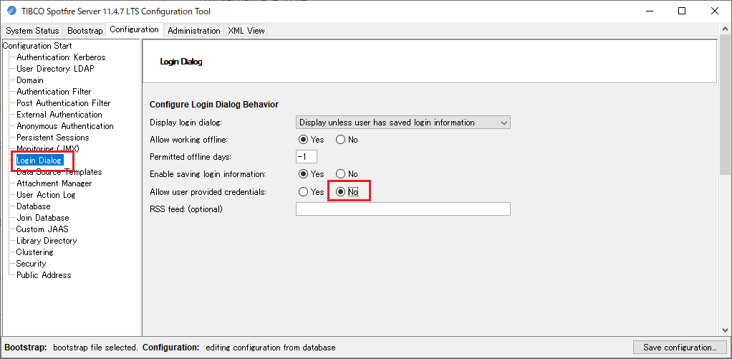Select External Authentication node
732x359 pixels.
point(59,115)
